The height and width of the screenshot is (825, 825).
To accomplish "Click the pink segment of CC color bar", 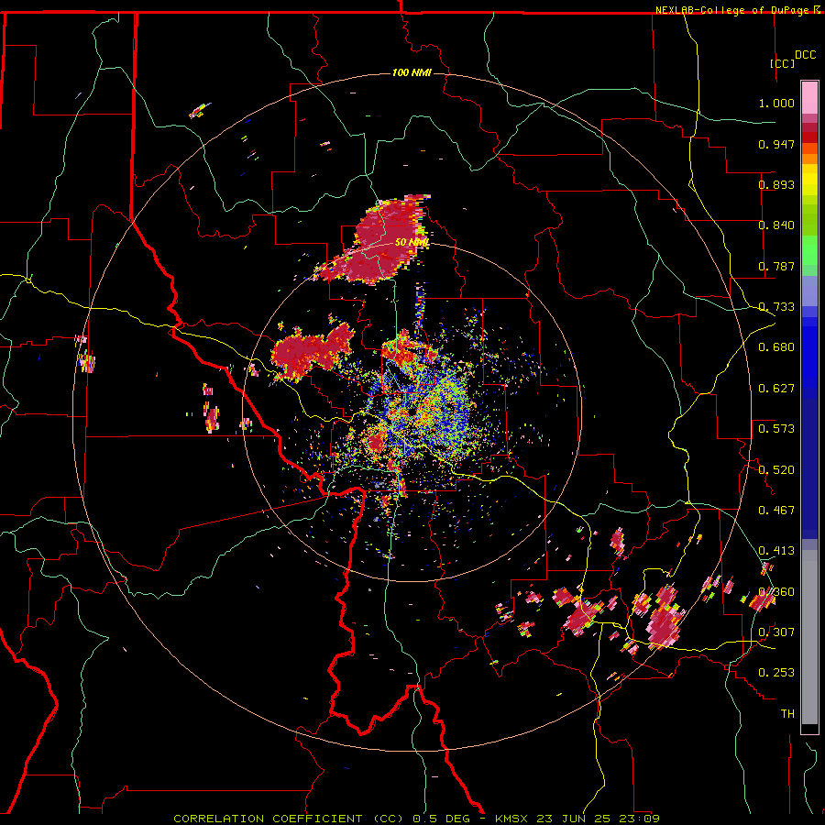I will point(809,97).
